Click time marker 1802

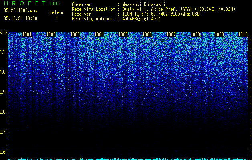click(51, 34)
